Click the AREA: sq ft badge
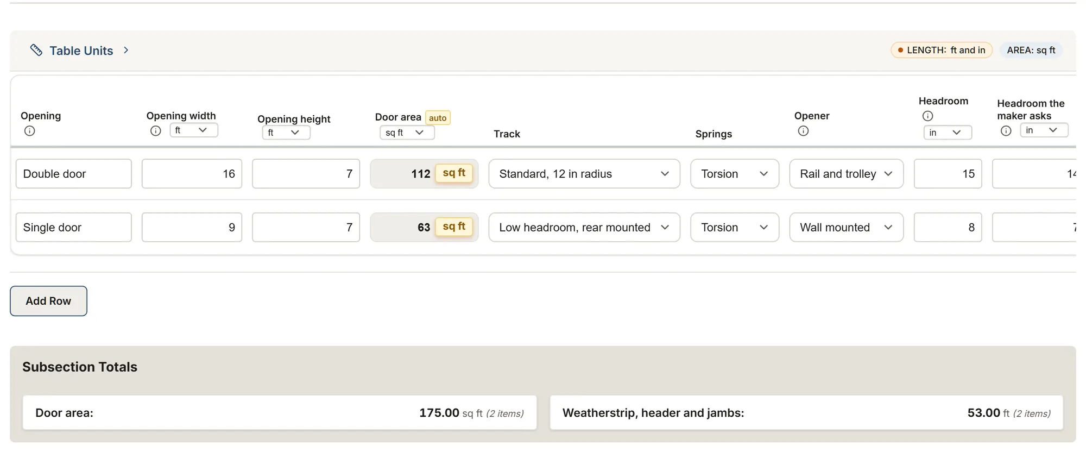 click(1031, 50)
